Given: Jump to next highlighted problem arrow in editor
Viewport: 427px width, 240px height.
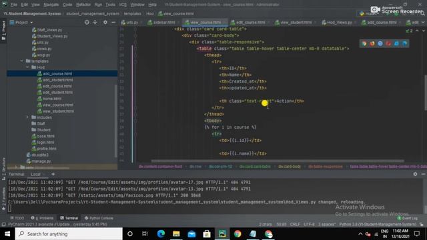Looking at the screenshot, I should tap(424, 31).
